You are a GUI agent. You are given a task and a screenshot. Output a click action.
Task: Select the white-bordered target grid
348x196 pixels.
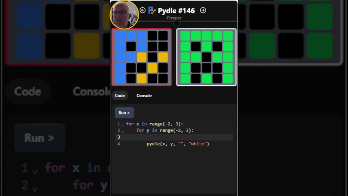coord(206,57)
